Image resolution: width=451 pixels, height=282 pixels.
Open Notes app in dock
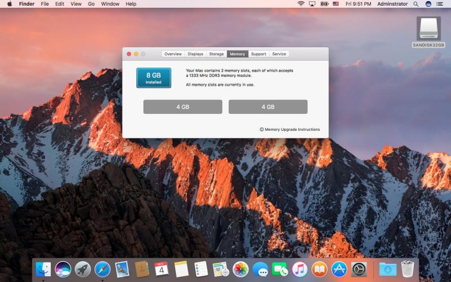181,270
